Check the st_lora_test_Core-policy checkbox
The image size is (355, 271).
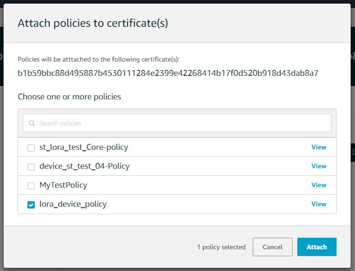point(31,148)
